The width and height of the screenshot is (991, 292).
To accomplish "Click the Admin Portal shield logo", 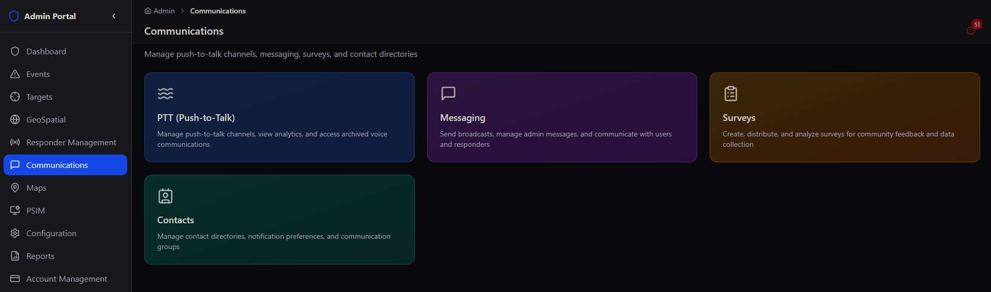I will coord(14,16).
